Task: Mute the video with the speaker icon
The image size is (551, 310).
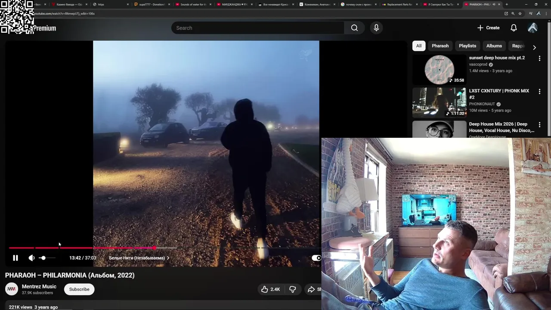Action: pos(31,258)
